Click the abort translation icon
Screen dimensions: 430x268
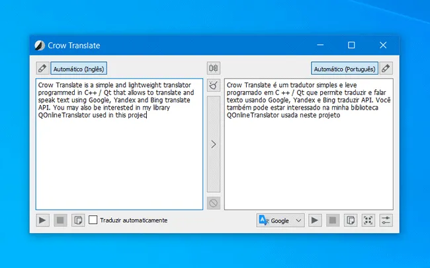tap(214, 203)
